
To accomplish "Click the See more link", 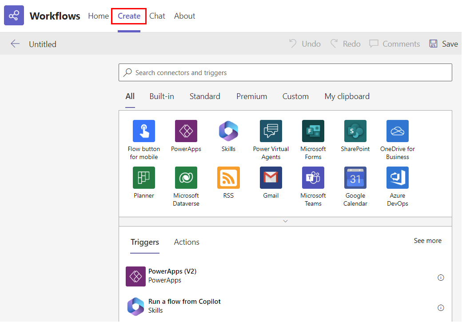I will 427,240.
